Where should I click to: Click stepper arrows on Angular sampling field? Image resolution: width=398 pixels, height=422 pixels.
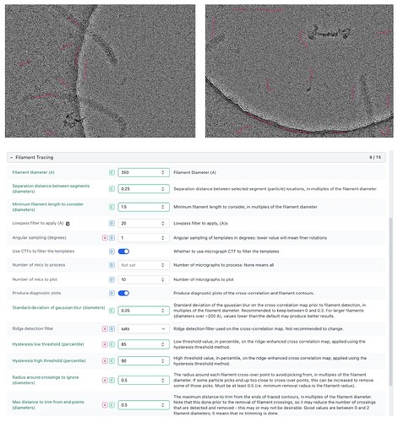pos(163,238)
